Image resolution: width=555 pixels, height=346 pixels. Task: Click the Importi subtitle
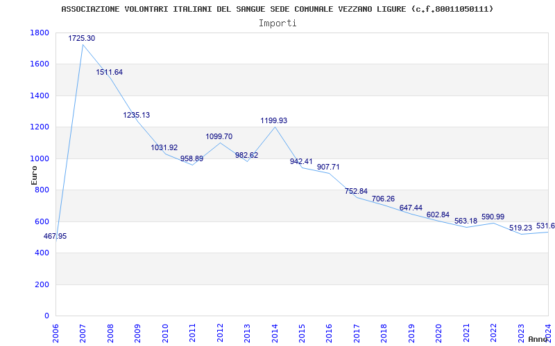click(x=277, y=24)
